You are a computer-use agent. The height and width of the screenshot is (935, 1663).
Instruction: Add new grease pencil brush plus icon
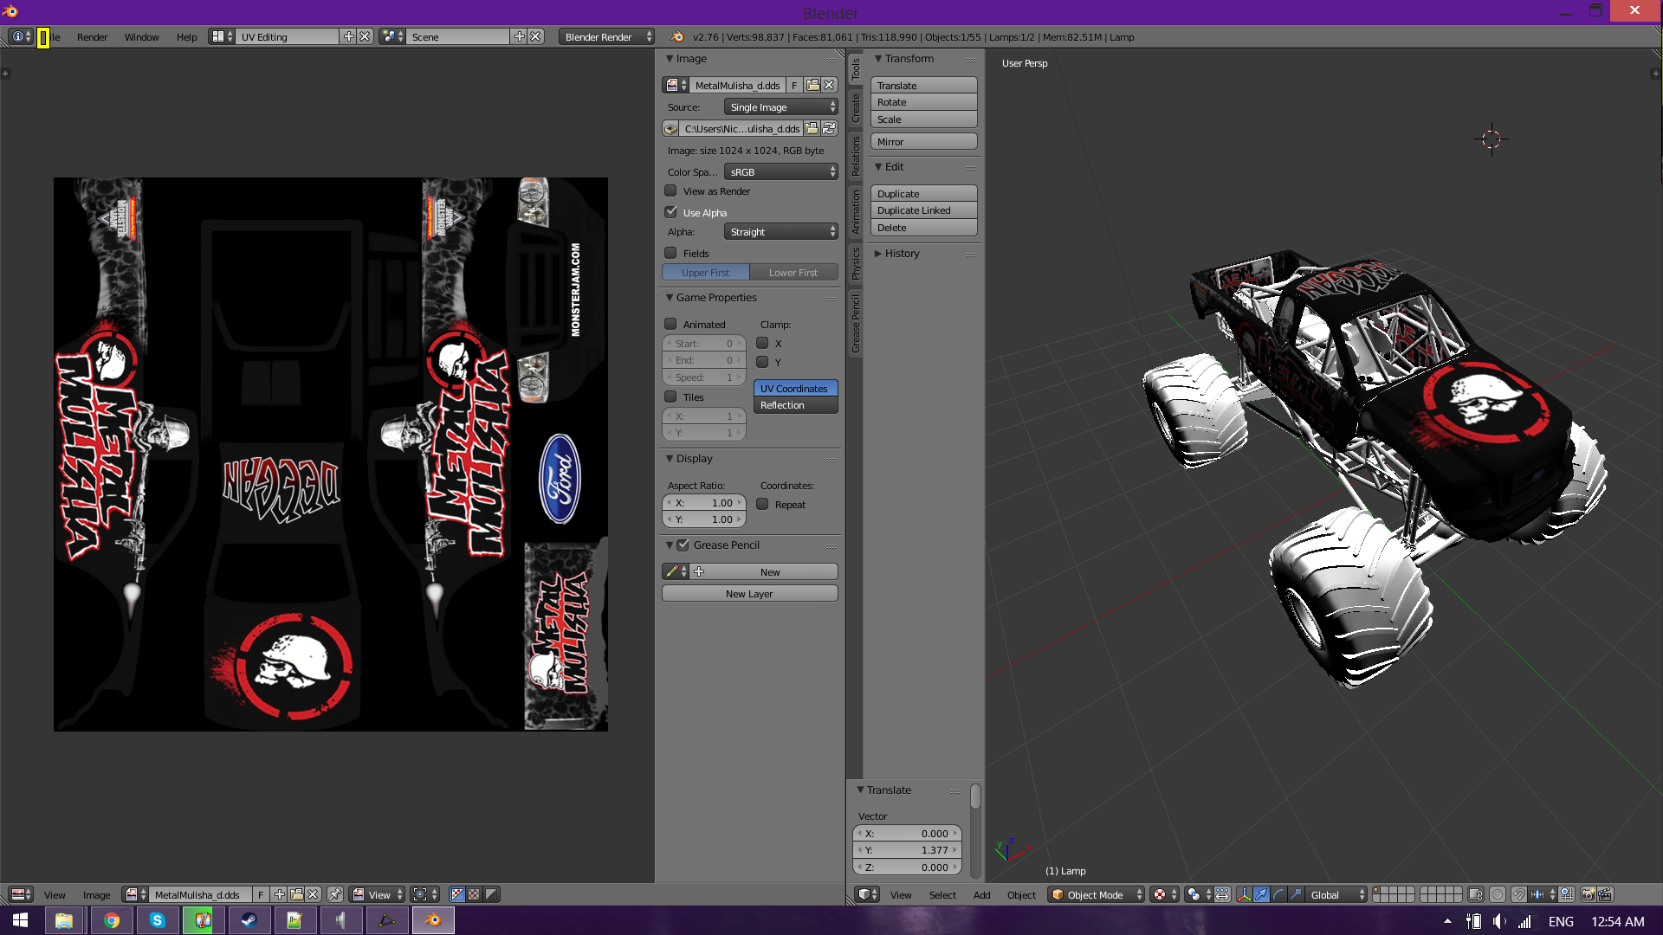(699, 571)
